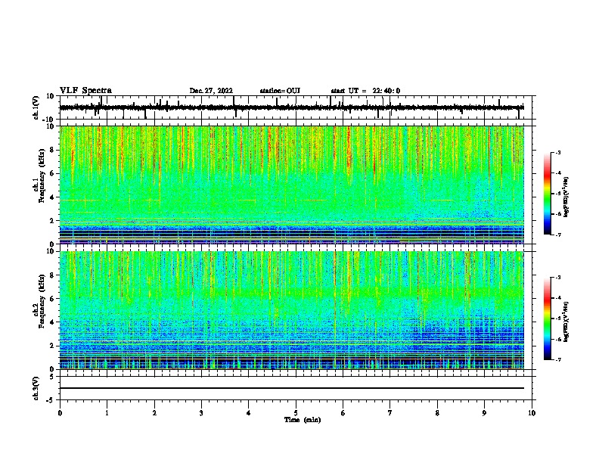
Task: Click inside the ch.1 spectrogram panel
Action: (296, 185)
